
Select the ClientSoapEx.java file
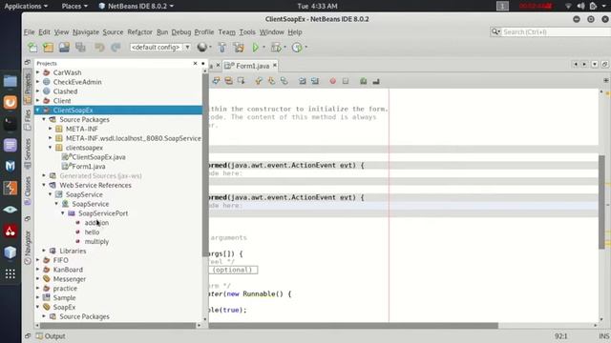pyautogui.click(x=94, y=157)
